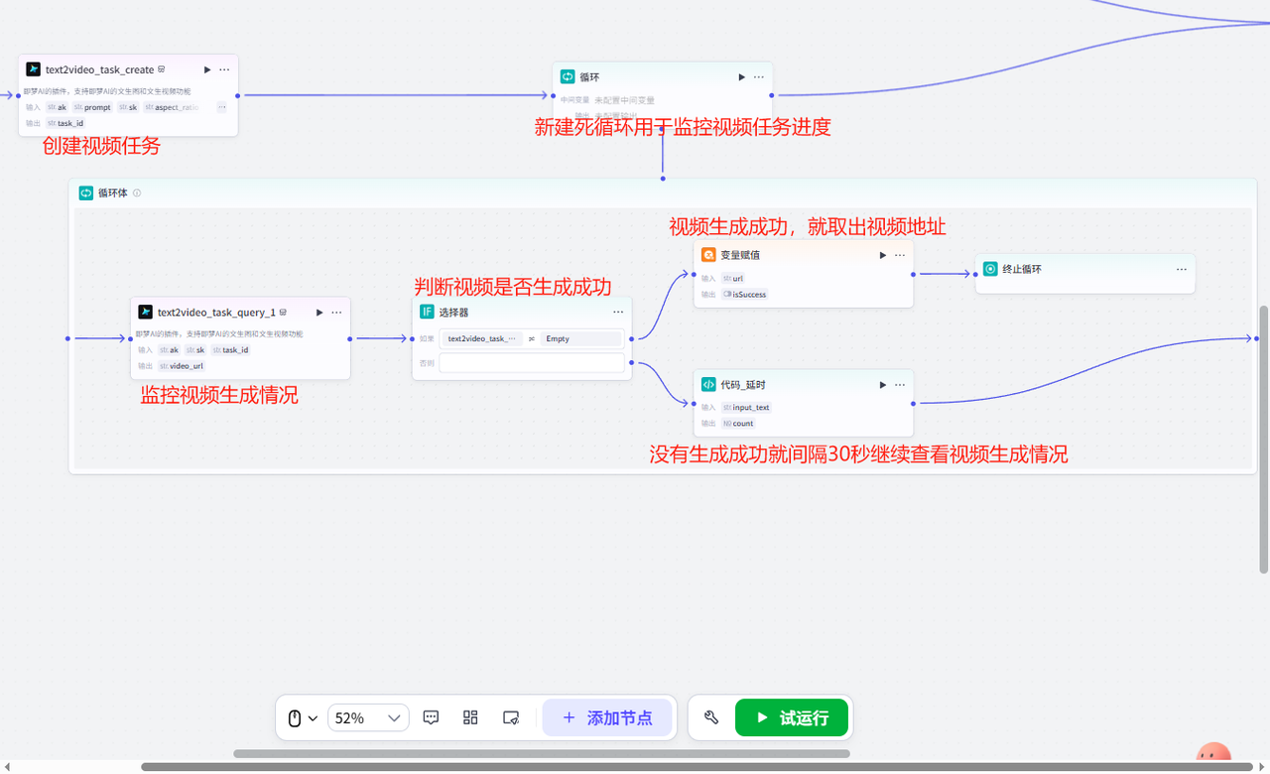
Task: Click the task_id output of text2video_task_create
Action: 65,123
